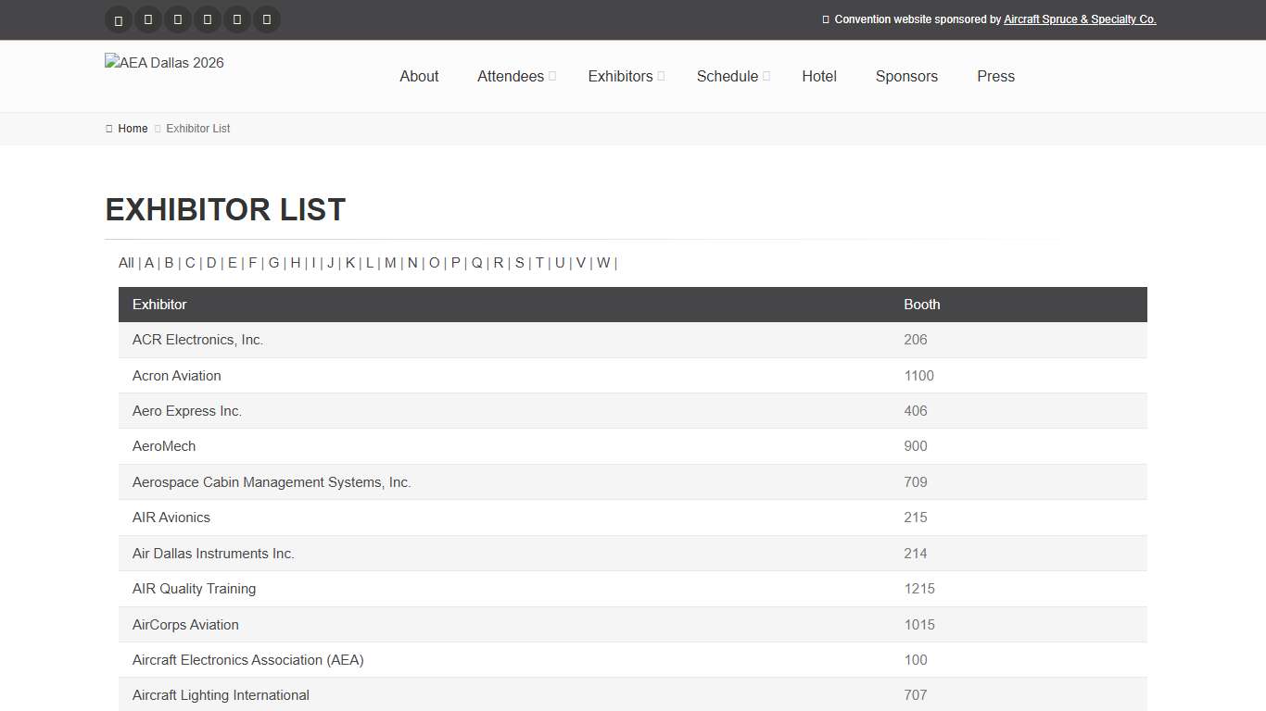Click the second social icon in top bar
1266x711 pixels.
point(148,19)
